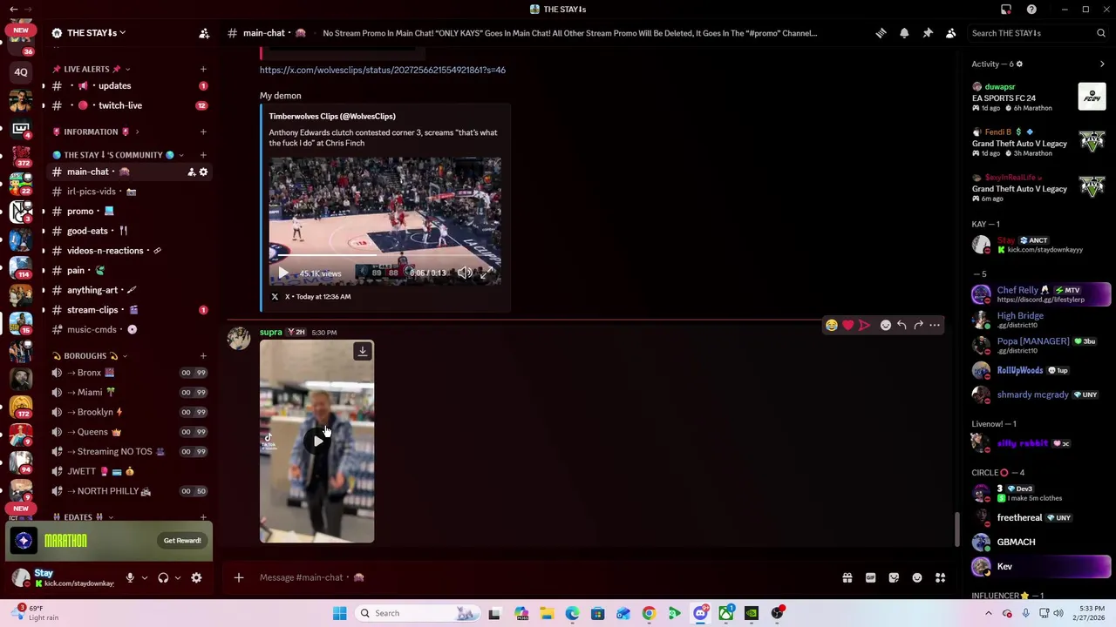Click create invite icon on main-chat
Screen dimensions: 1116x627
point(191,172)
